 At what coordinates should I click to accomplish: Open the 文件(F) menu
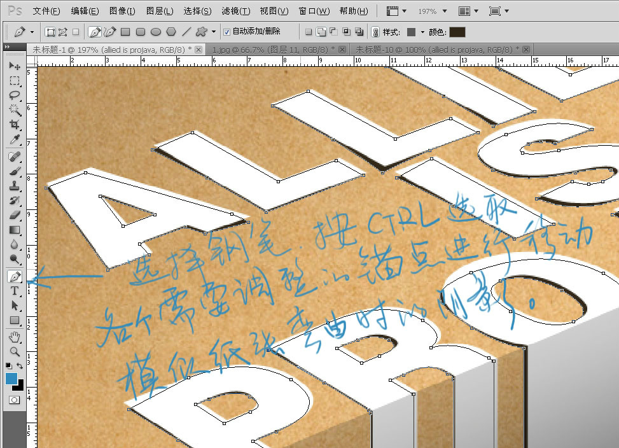pos(46,11)
